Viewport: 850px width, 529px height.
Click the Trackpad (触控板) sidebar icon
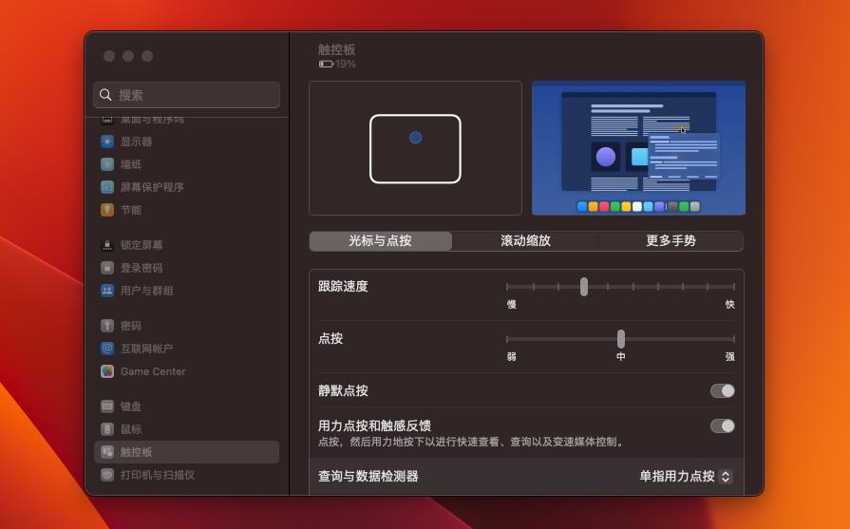pyautogui.click(x=107, y=452)
